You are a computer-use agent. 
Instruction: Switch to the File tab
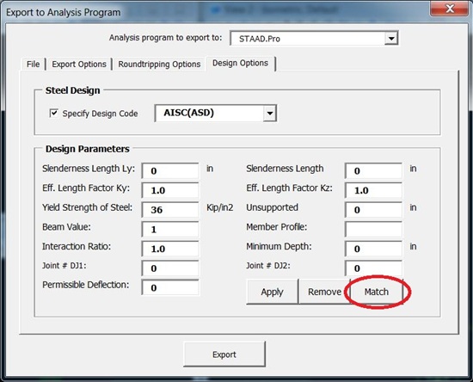pos(34,65)
